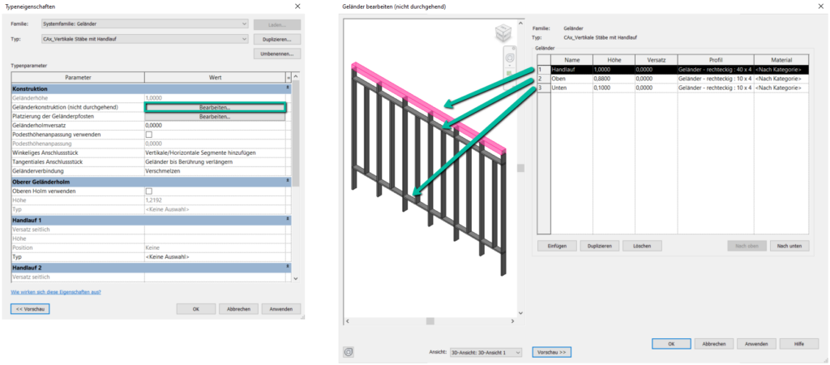Open the Familie dropdown

point(244,24)
